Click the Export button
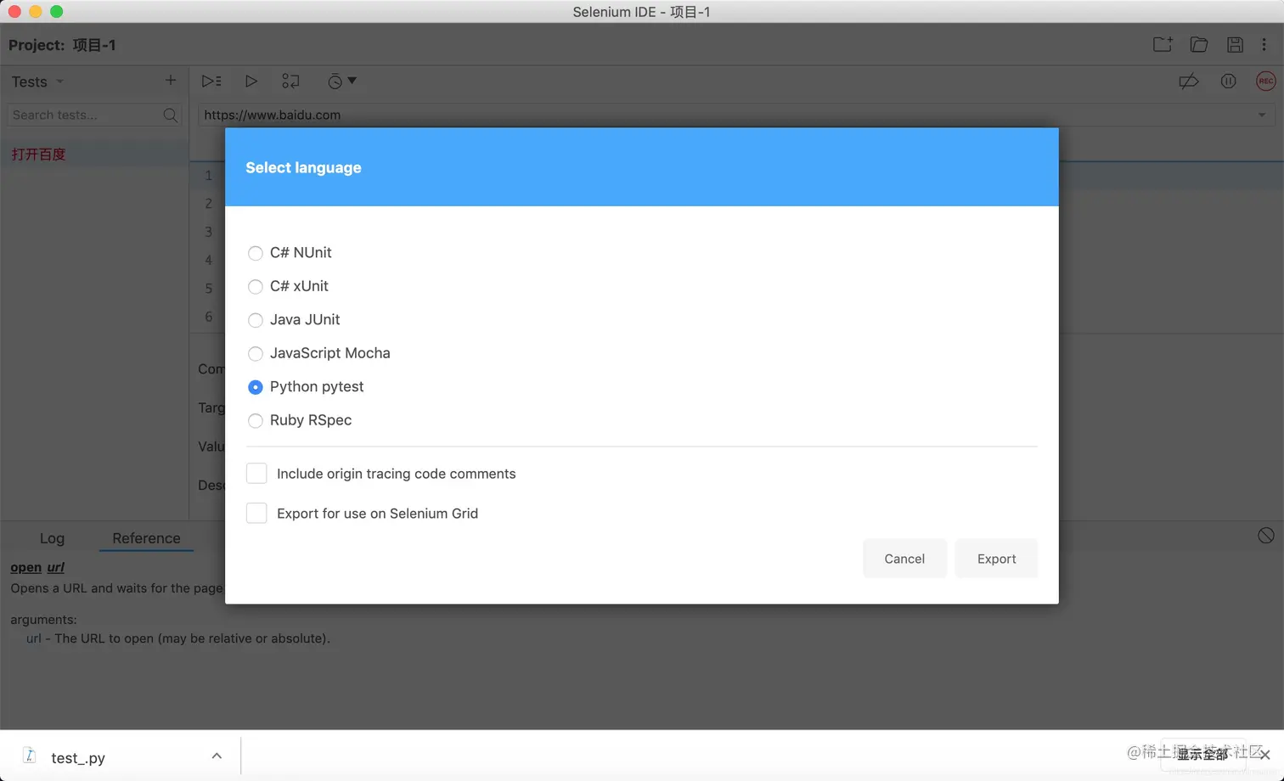Image resolution: width=1284 pixels, height=781 pixels. (x=996, y=559)
